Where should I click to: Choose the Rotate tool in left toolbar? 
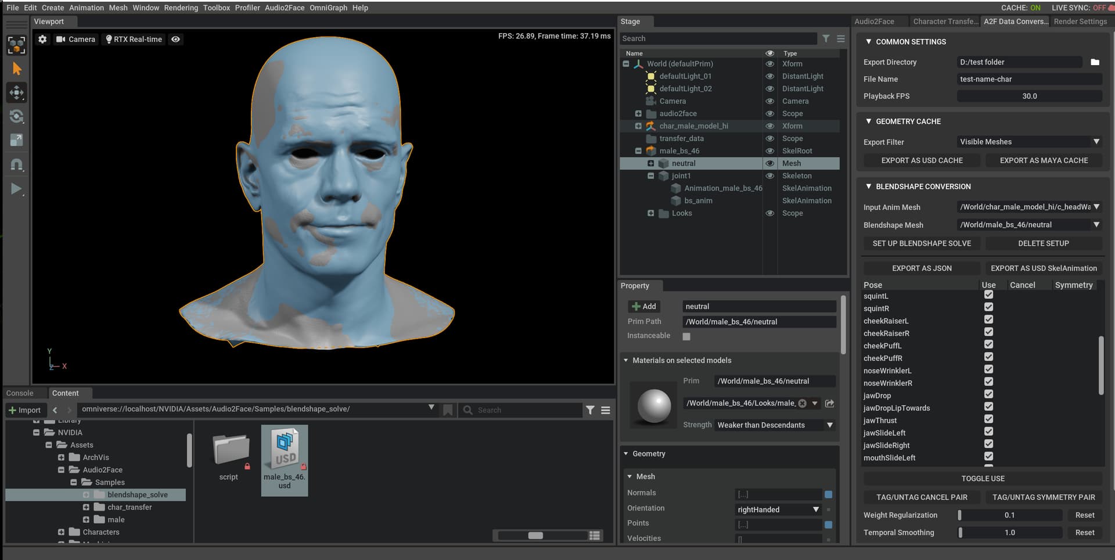pyautogui.click(x=17, y=117)
